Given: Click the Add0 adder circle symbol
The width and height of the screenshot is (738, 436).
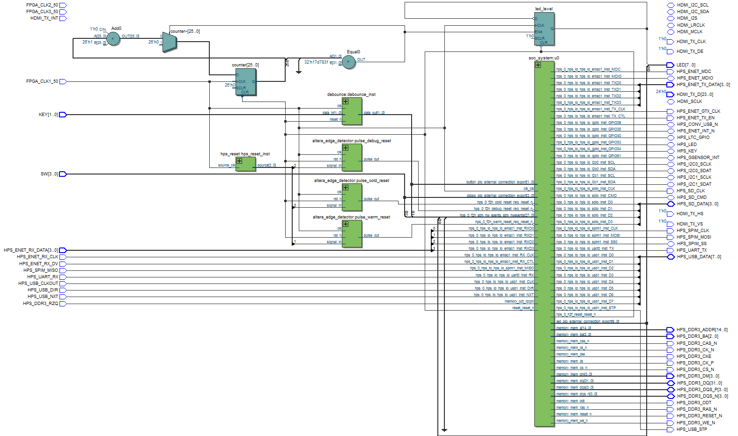Looking at the screenshot, I should coord(113,39).
